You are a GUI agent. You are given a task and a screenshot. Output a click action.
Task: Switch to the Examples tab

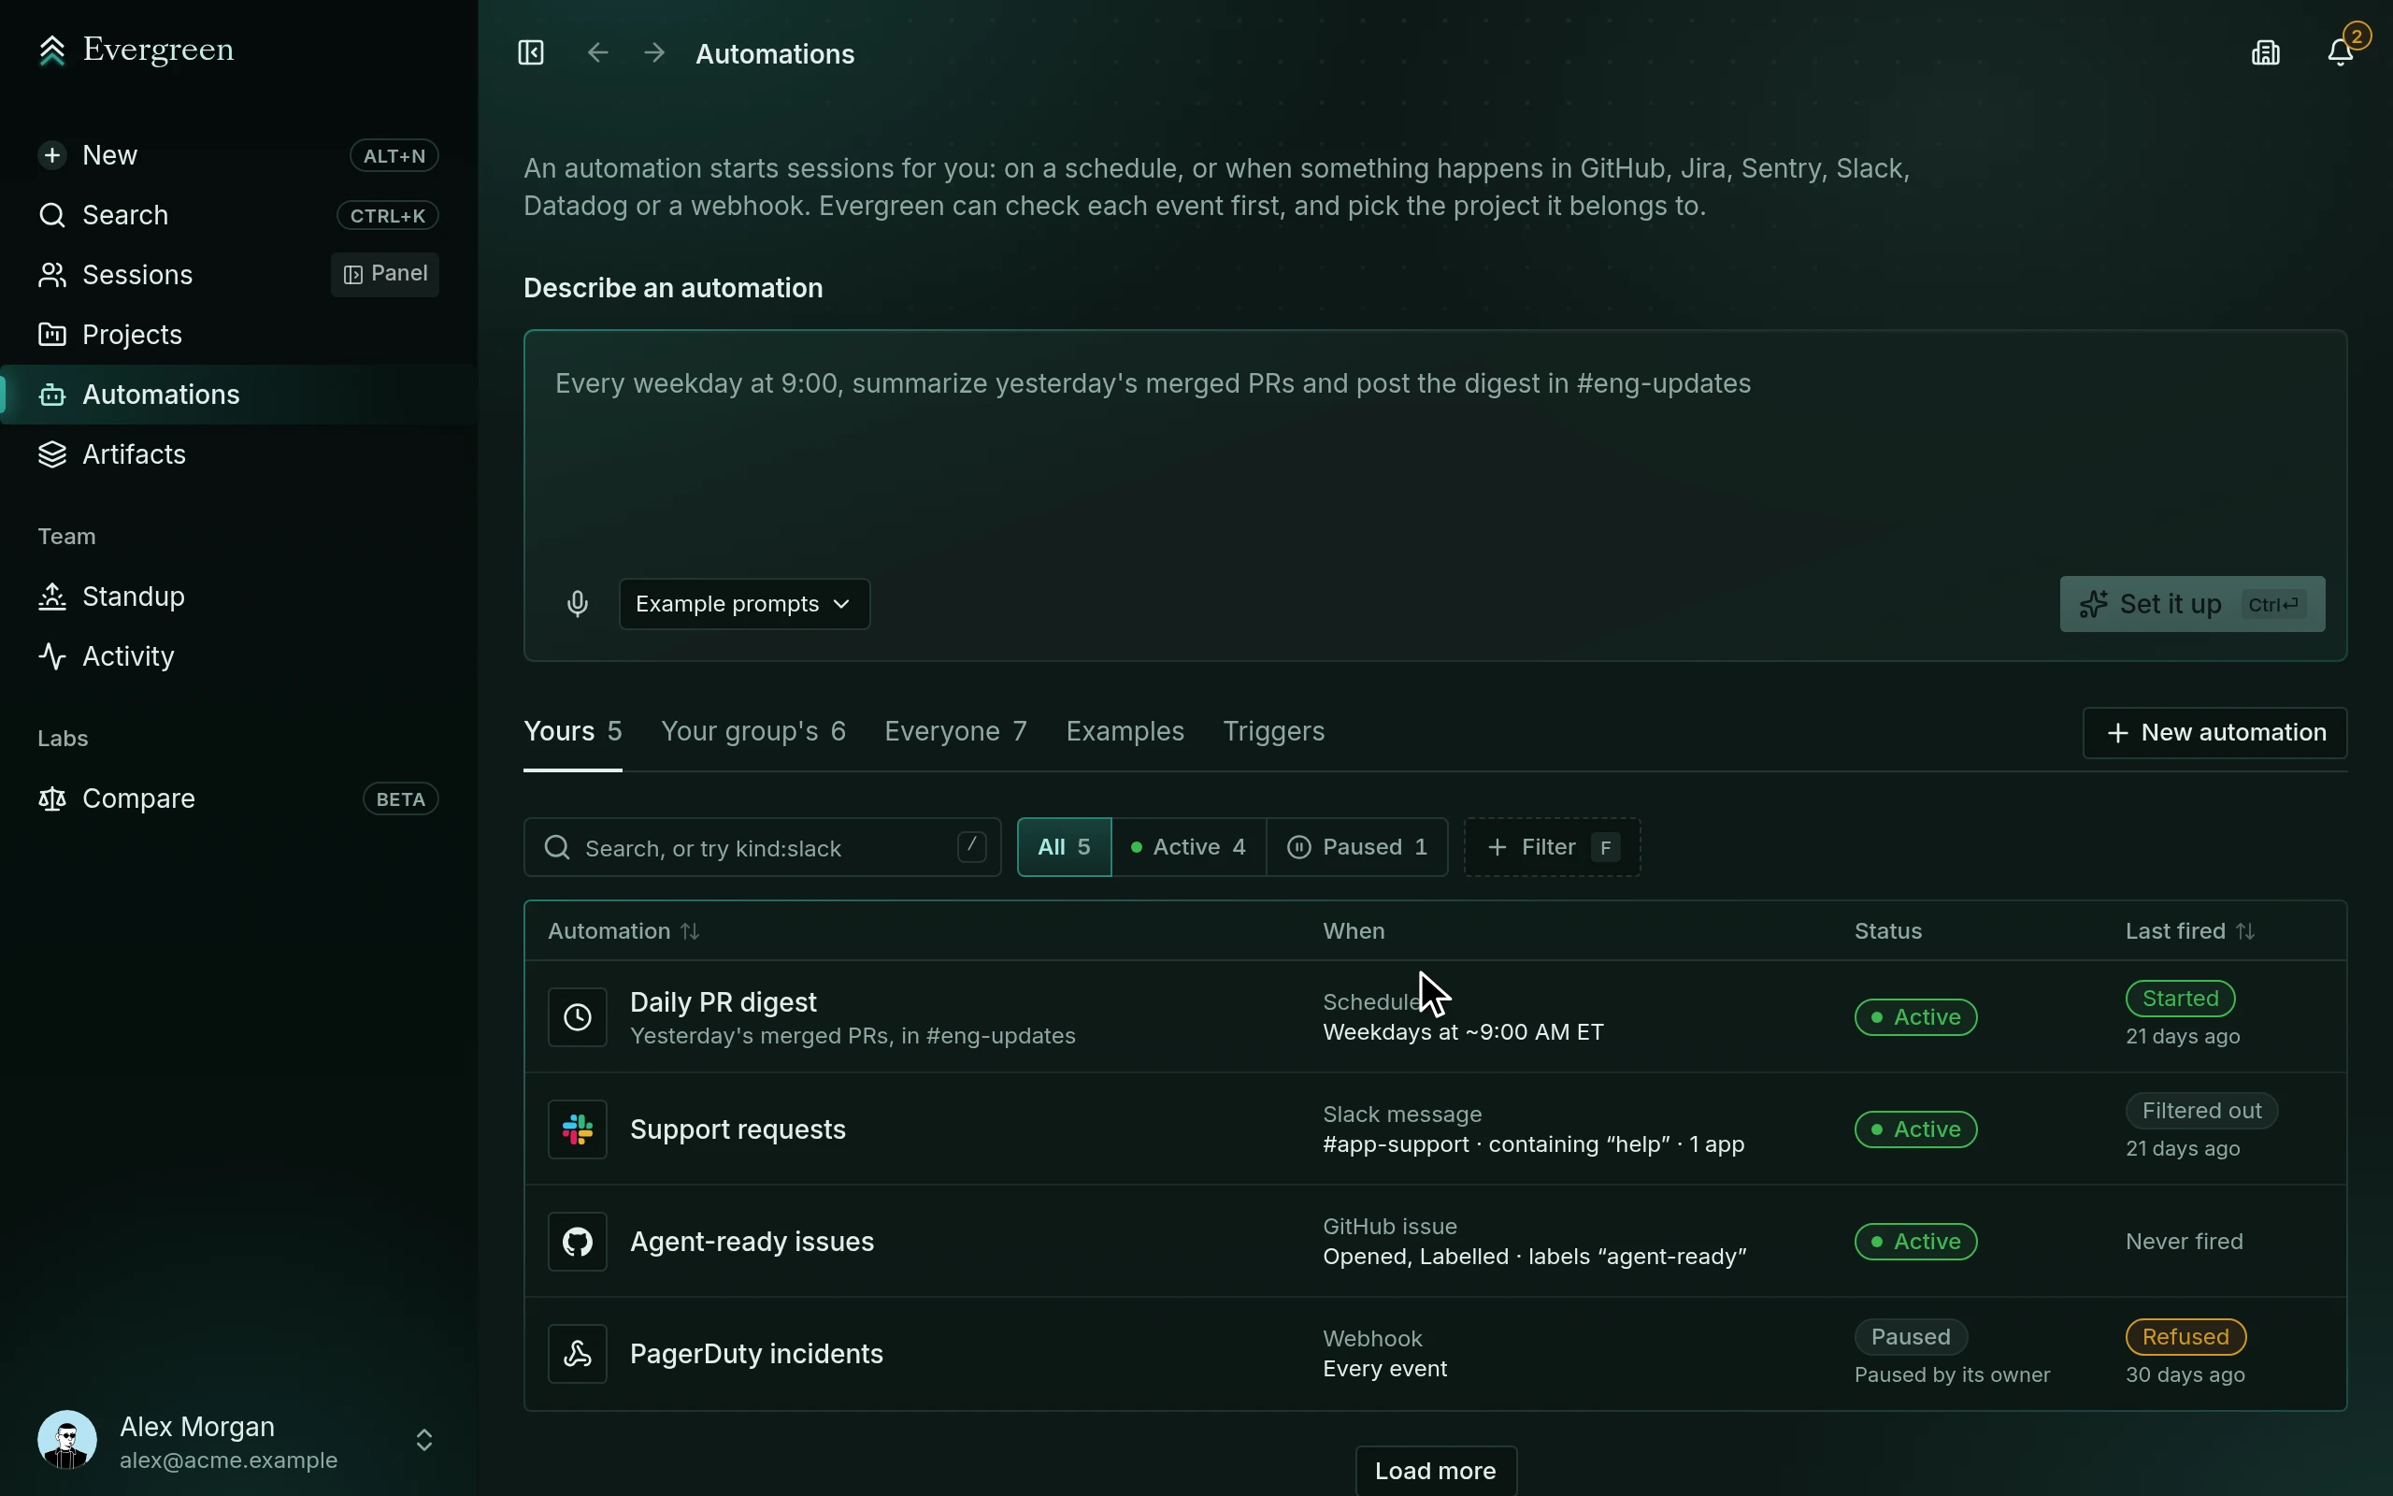(1125, 732)
